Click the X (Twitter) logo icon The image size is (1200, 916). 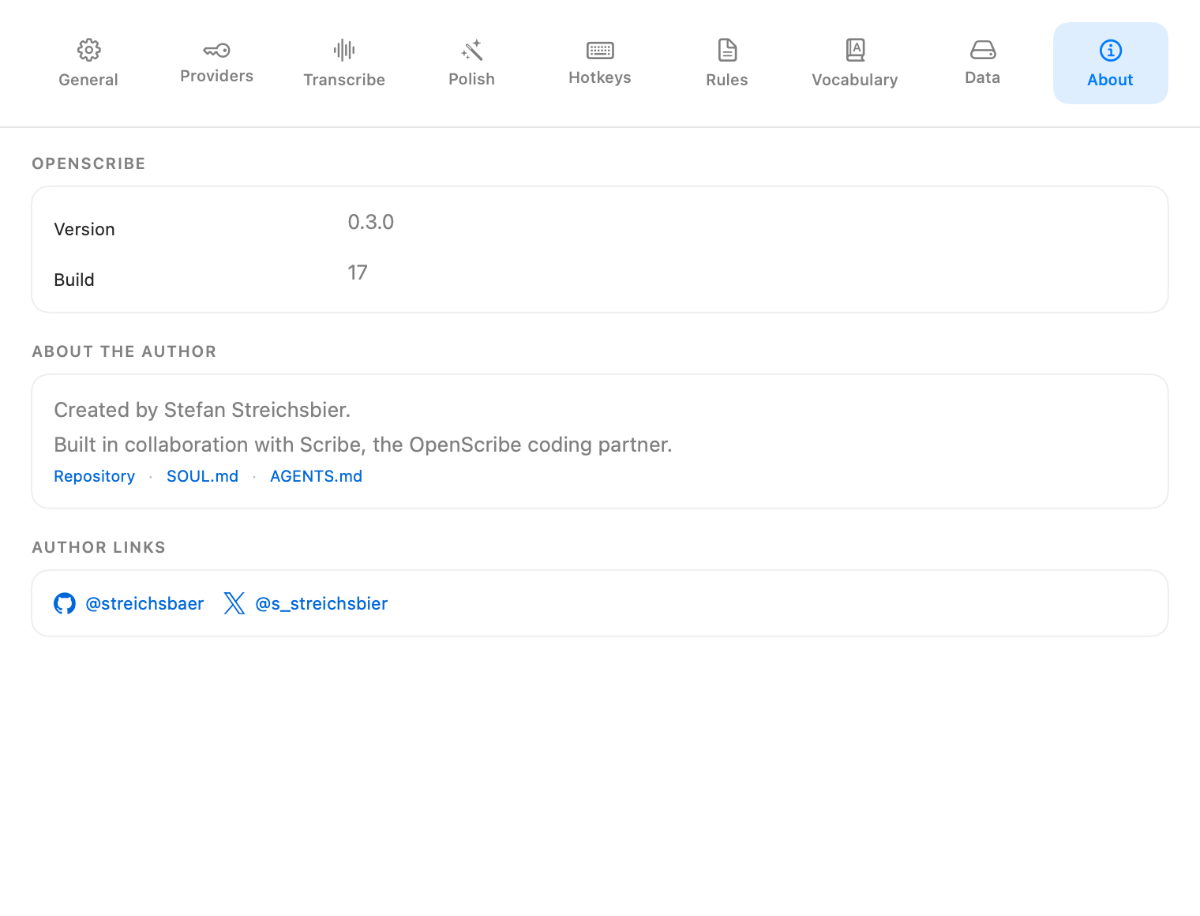click(x=234, y=603)
